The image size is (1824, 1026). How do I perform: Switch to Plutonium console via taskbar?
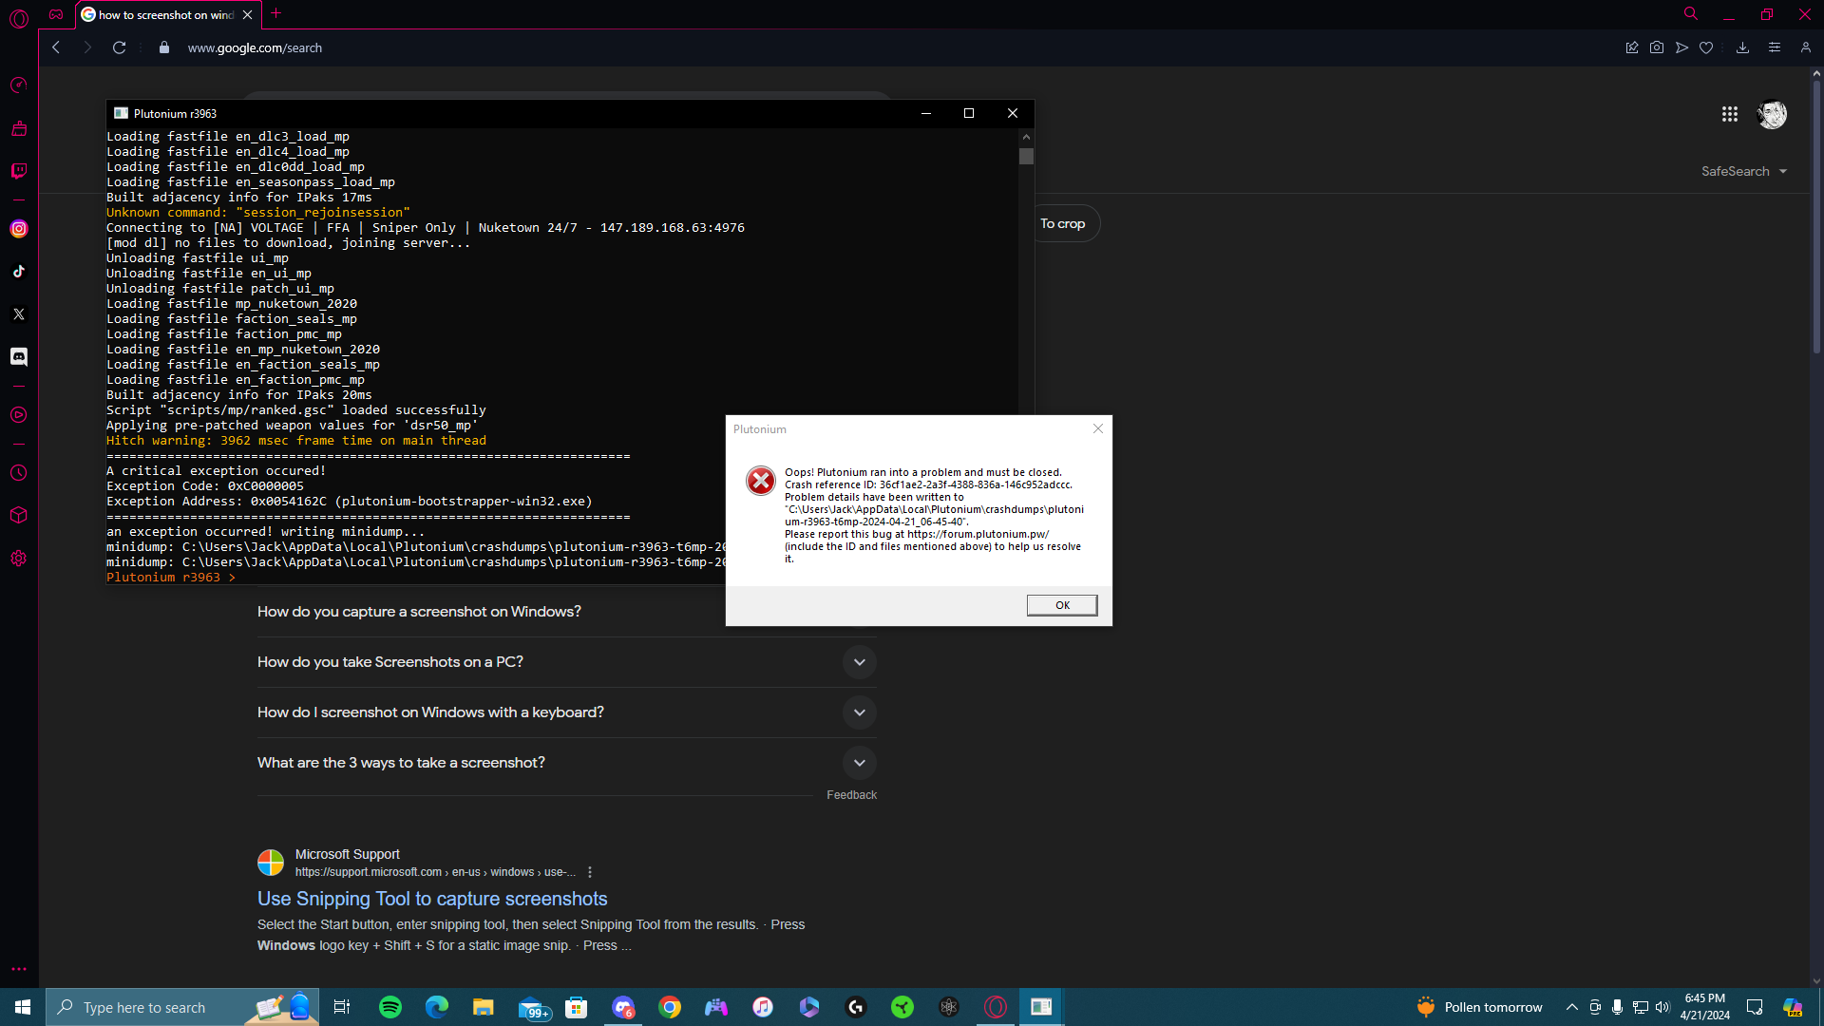click(1041, 1007)
